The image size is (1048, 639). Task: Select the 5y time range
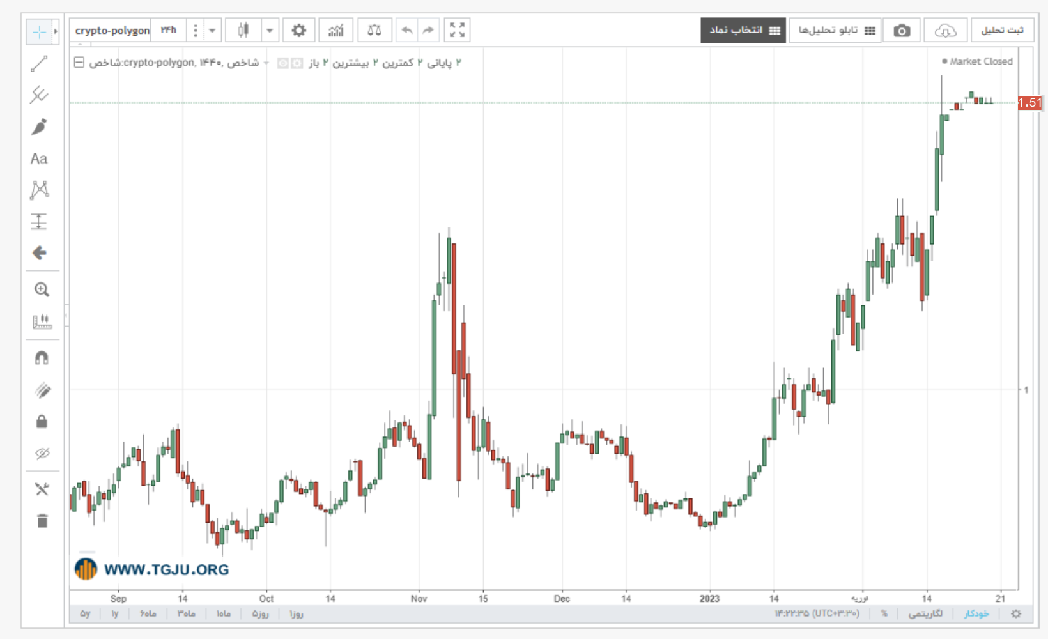coord(85,613)
